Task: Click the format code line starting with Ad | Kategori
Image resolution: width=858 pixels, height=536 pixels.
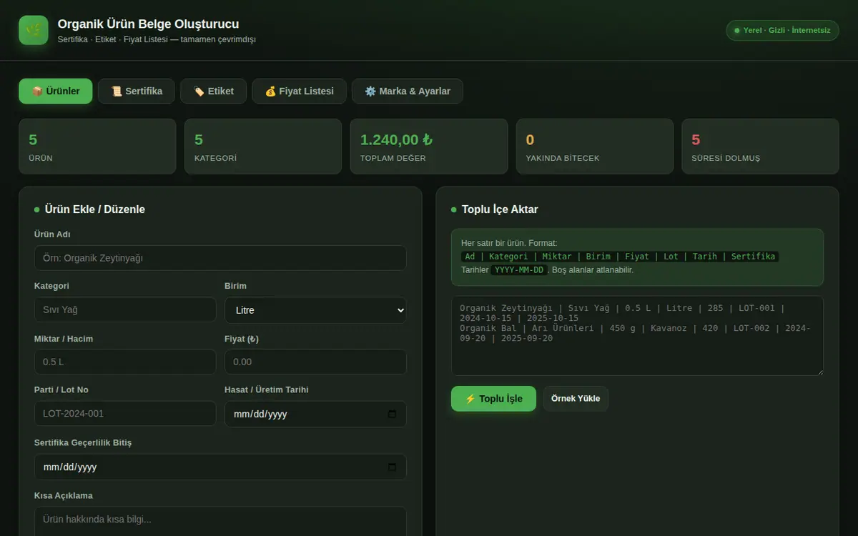Action: 620,257
